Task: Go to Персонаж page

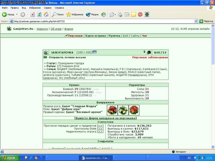Action: [75, 36]
